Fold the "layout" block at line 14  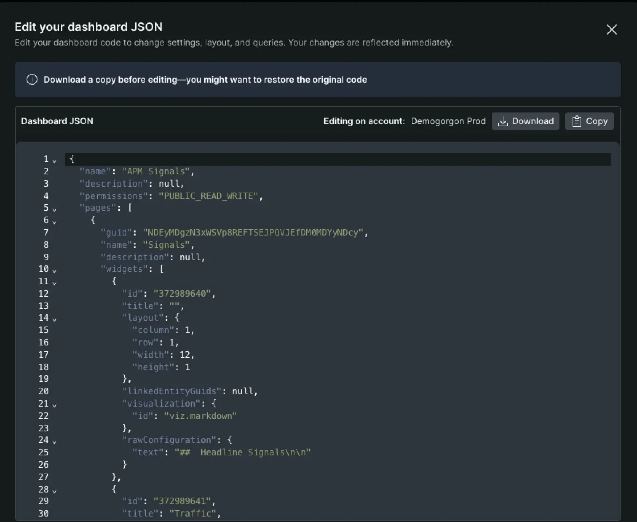click(54, 319)
